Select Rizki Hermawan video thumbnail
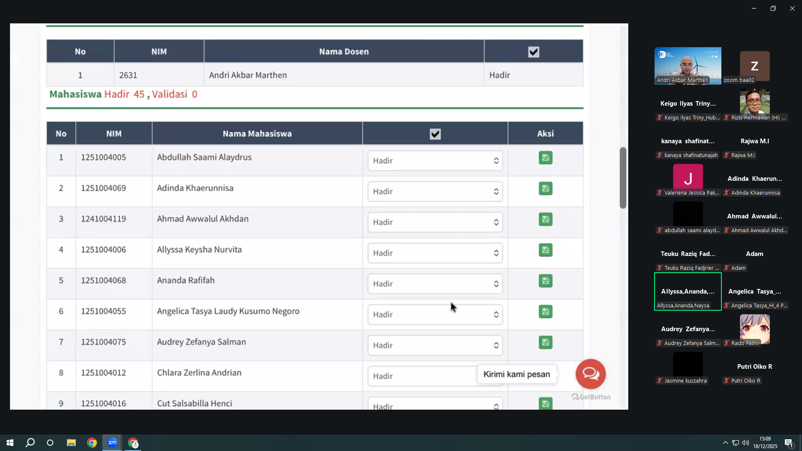The image size is (802, 451). (x=755, y=104)
